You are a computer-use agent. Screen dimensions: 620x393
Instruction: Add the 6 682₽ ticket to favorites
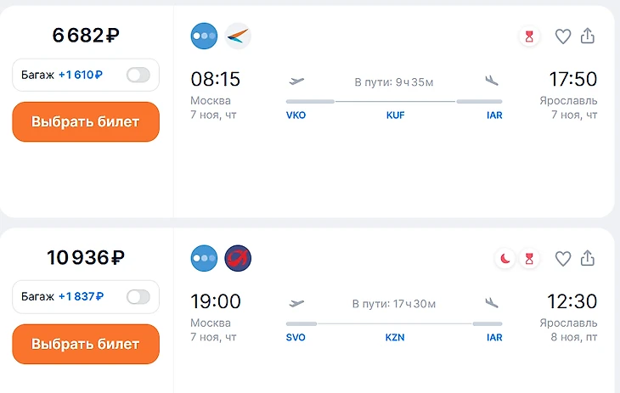point(562,36)
